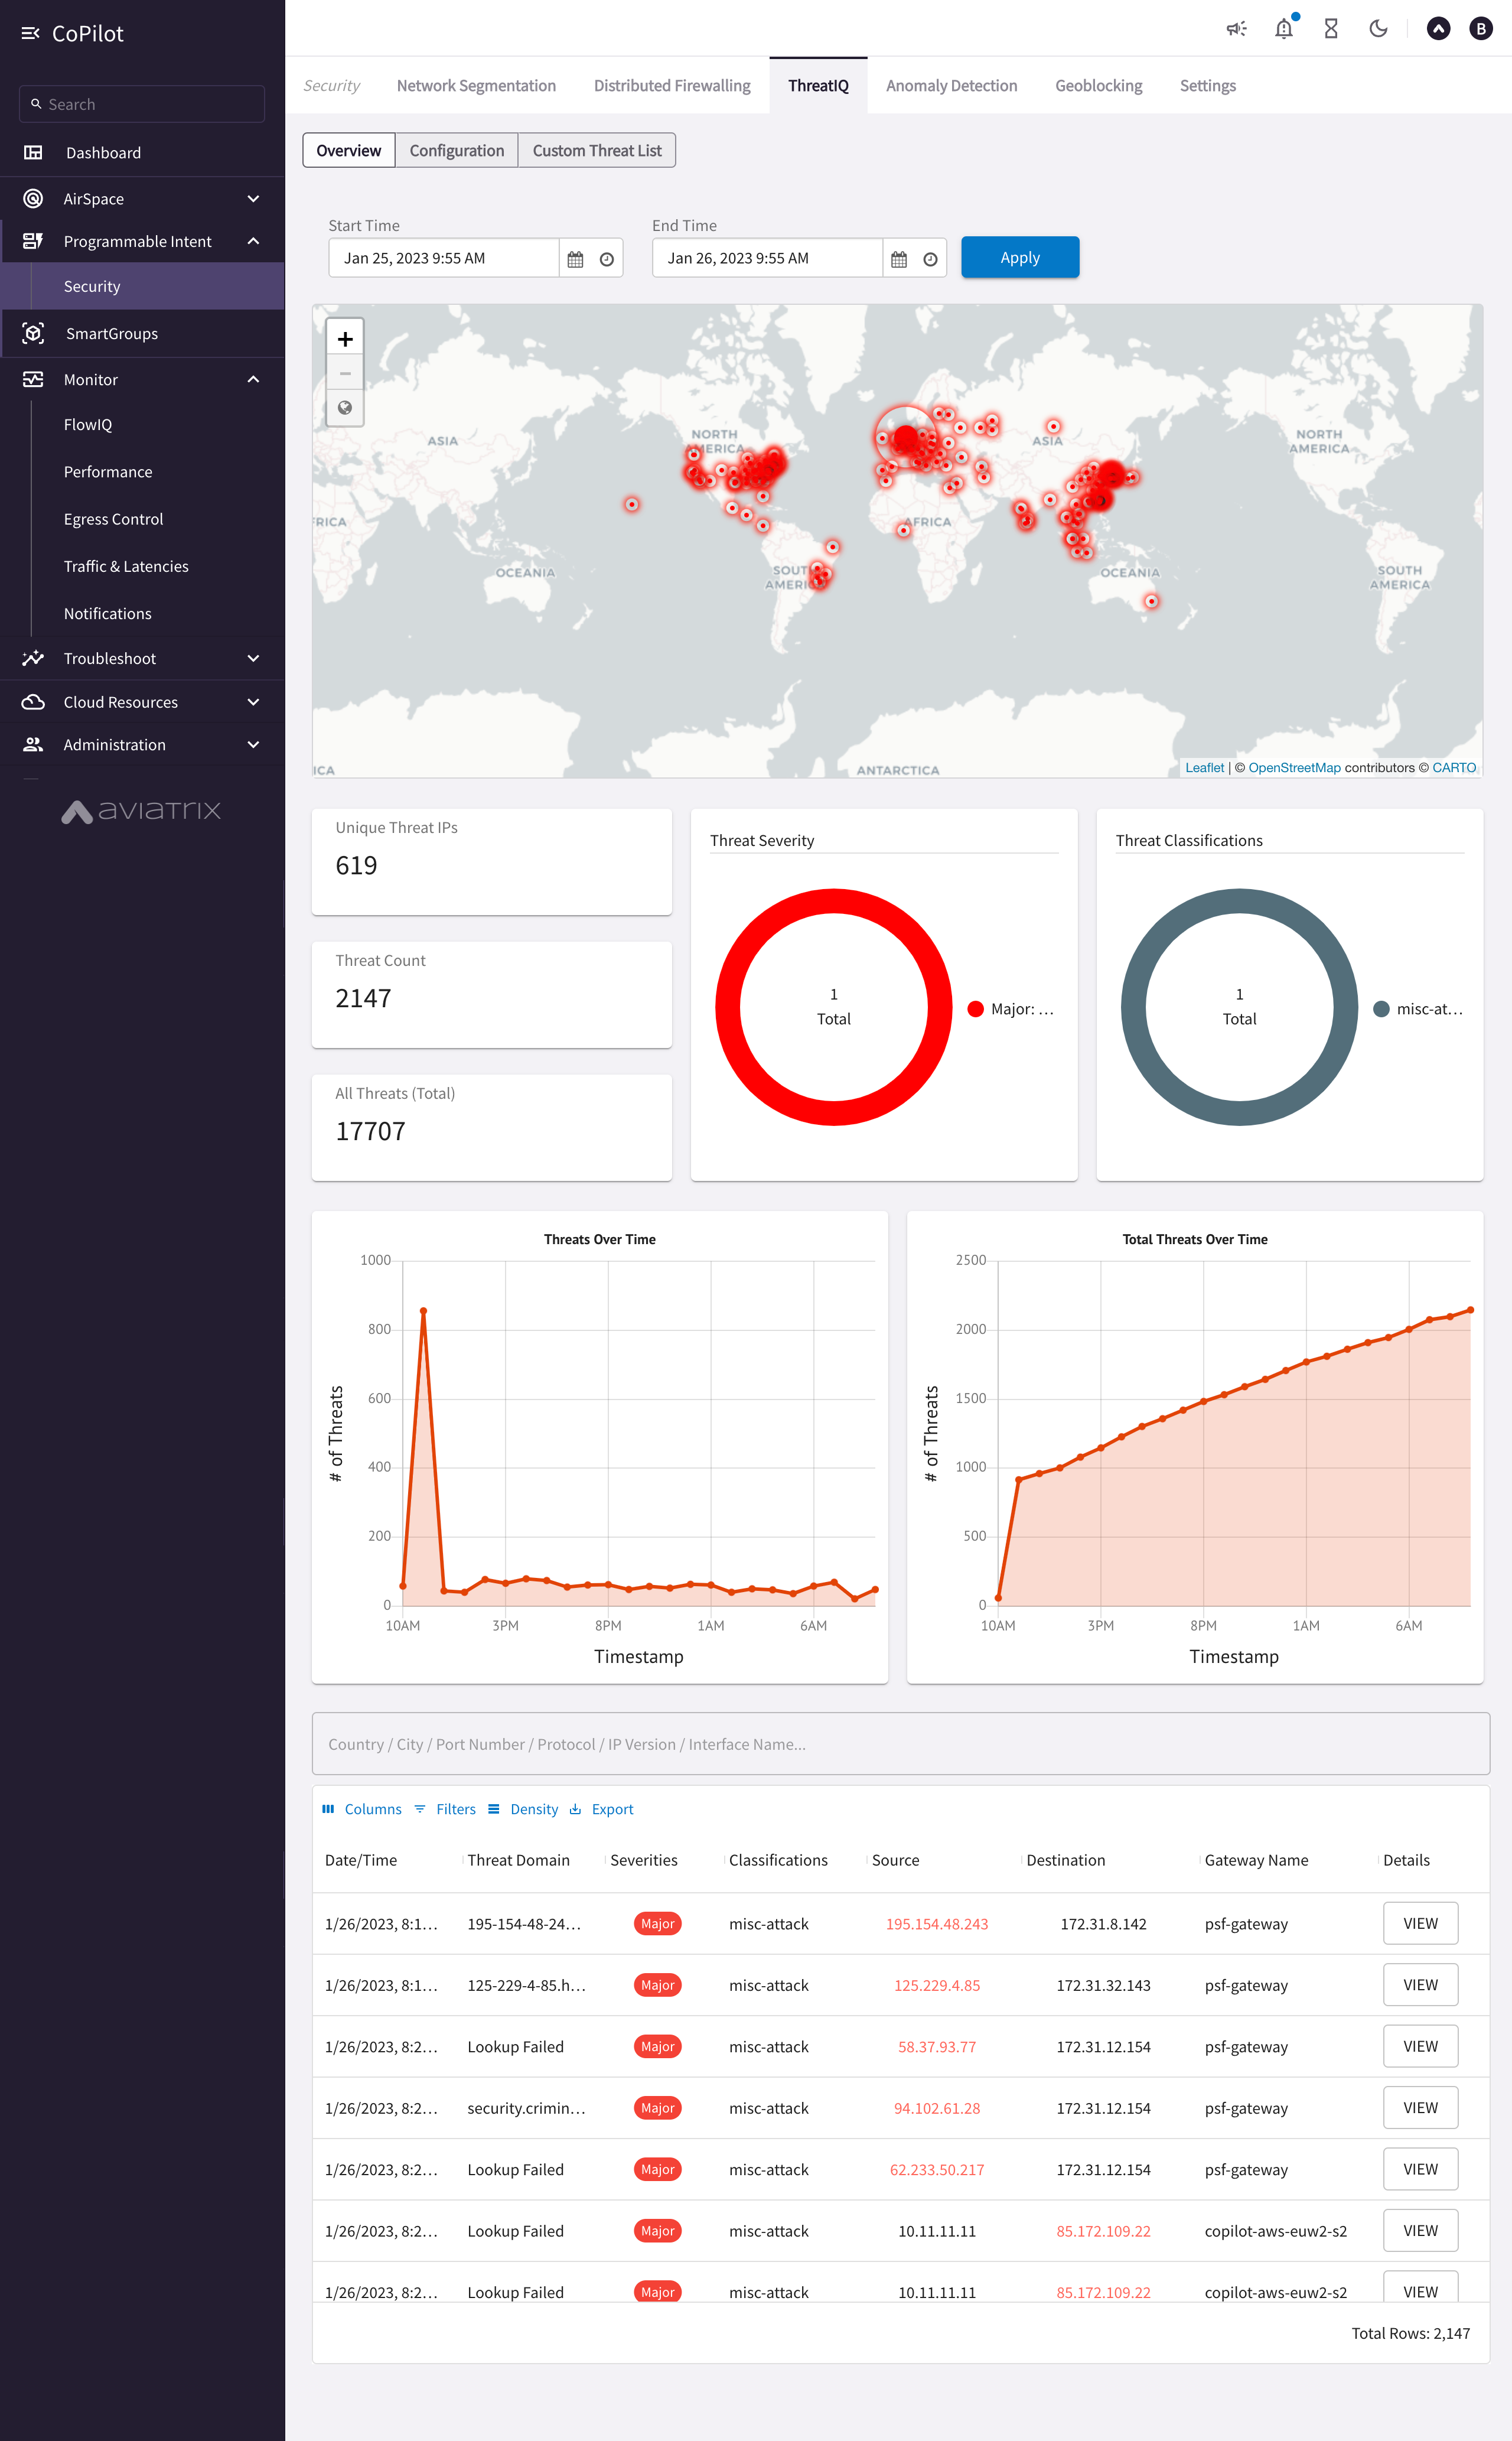Open End Time clock picker
This screenshot has width=1512, height=2441.
click(930, 259)
